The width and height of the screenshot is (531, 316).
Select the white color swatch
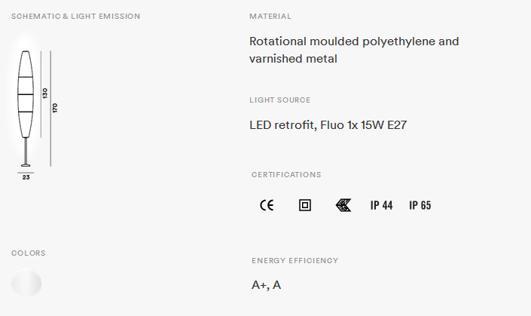[26, 283]
